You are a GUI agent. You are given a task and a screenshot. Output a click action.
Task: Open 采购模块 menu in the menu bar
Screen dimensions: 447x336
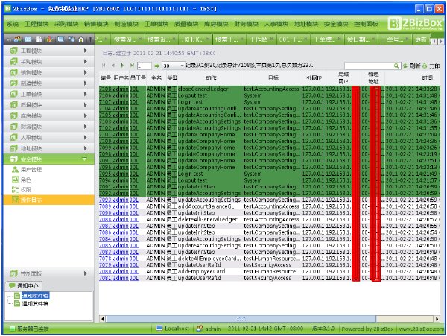(66, 24)
